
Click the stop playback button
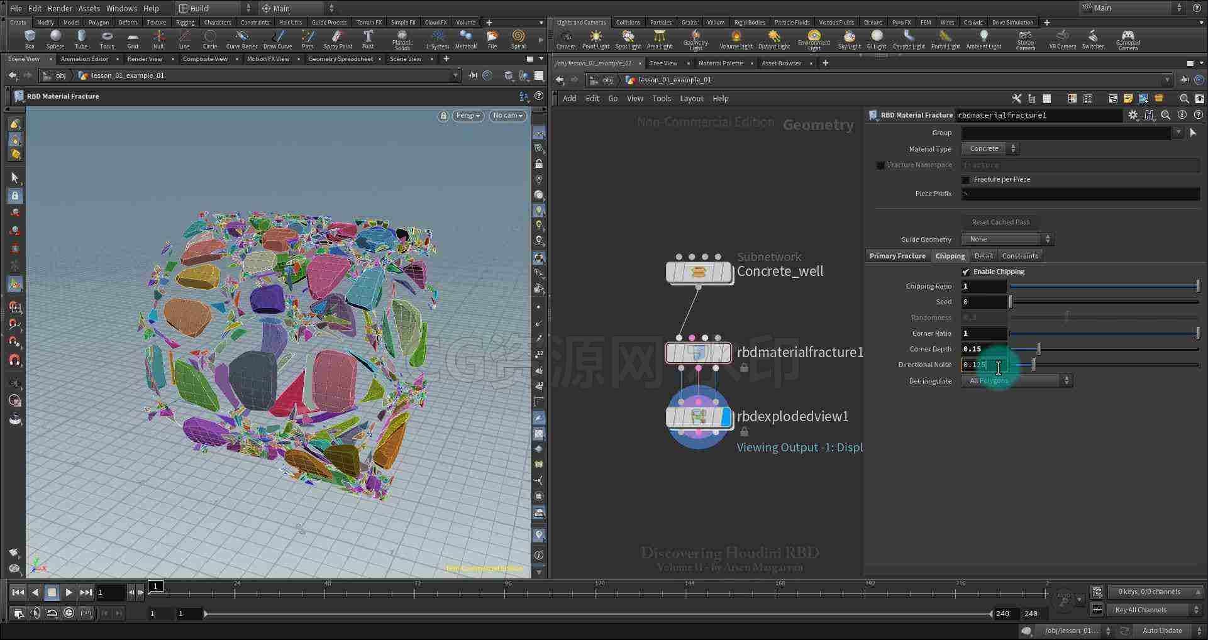tap(52, 592)
